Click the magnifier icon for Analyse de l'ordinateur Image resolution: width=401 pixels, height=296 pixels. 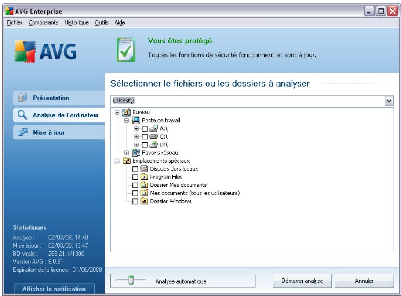[x=22, y=115]
